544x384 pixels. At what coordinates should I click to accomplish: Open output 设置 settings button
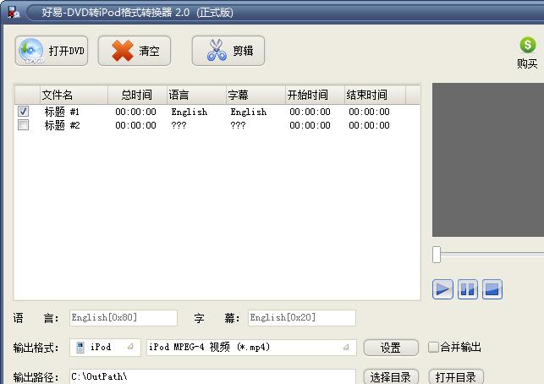[x=391, y=348]
